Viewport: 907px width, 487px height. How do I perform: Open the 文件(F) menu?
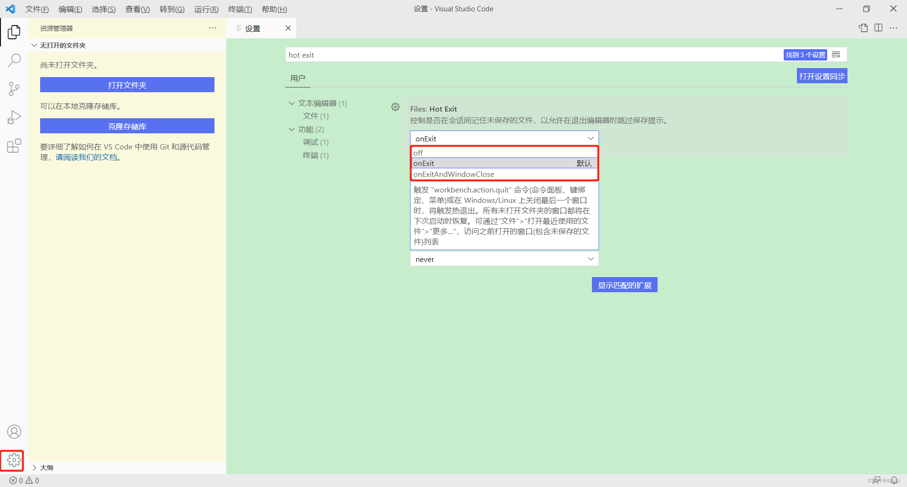37,9
